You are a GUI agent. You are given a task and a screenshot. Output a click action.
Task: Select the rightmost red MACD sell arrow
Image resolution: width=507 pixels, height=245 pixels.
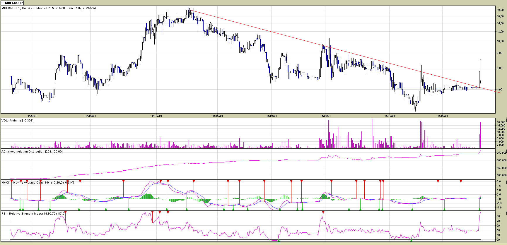coord(461,182)
